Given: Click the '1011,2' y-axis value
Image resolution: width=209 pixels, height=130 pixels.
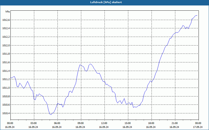Looking at the screenshot, I should pyautogui.click(x=6, y=79).
